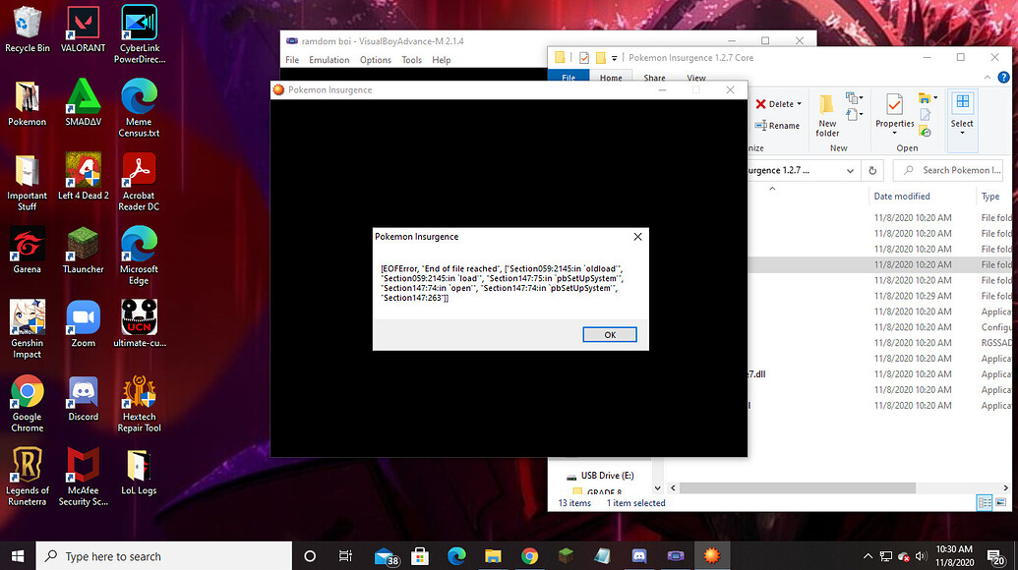Open Task View on the taskbar

click(x=345, y=556)
